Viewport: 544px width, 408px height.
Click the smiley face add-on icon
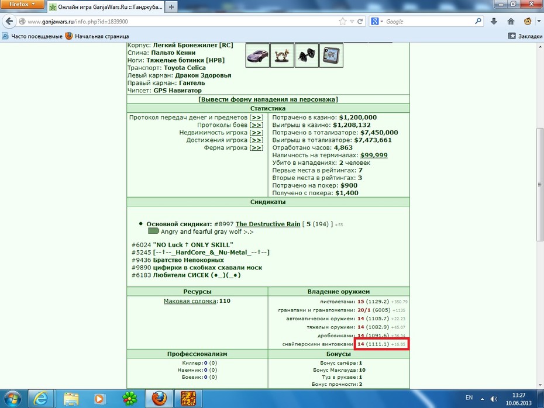[x=528, y=22]
